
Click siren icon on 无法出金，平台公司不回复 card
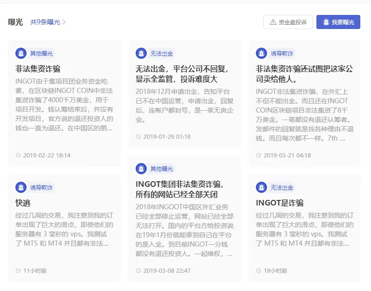[x=141, y=53]
